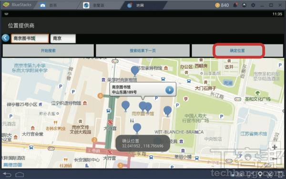Tap the Android back button at bottom
The width and height of the screenshot is (286, 179).
[x=7, y=175]
